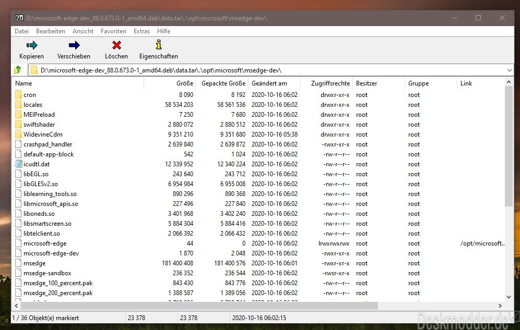Screen dimensions: 520x330
Task: Click status bar '1 / 36 Objekt(e) markiert'
Action: [46, 318]
